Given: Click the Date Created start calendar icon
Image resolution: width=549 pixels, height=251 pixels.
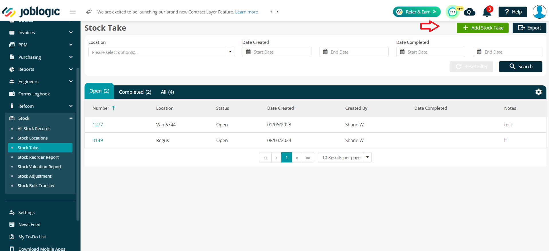Looking at the screenshot, I should (x=248, y=52).
